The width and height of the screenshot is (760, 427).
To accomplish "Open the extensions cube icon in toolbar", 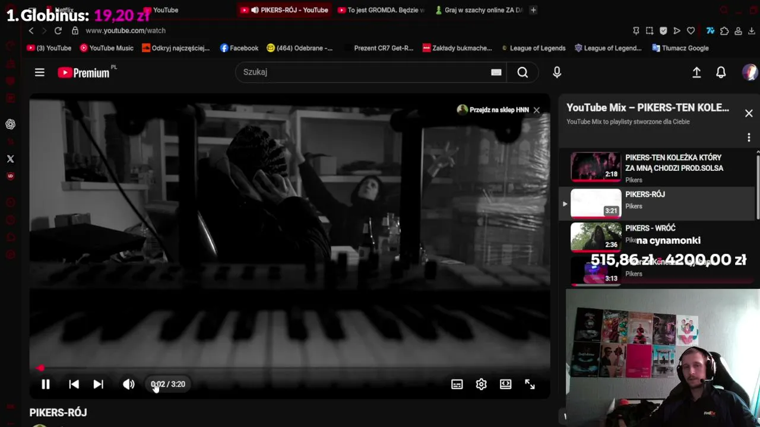I will [724, 31].
